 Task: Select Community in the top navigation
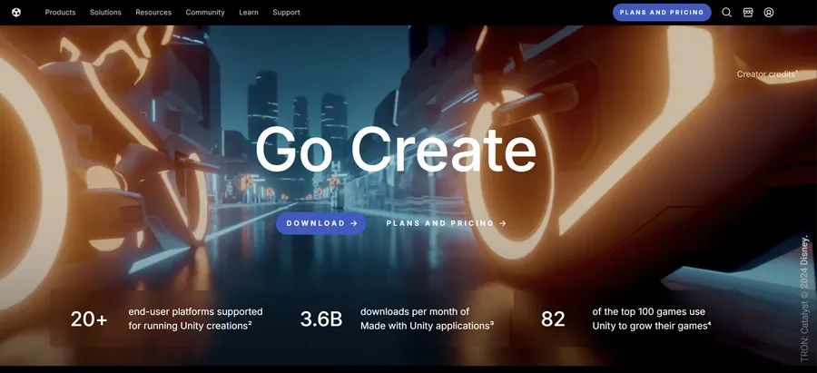[205, 13]
